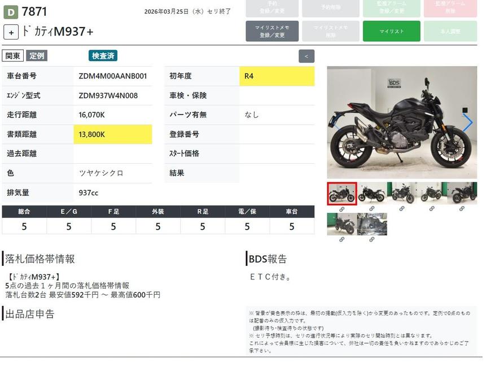486x376 pixels.
Task: Click the link icon under the fourth thumbnail
Action: pyautogui.click(x=432, y=209)
